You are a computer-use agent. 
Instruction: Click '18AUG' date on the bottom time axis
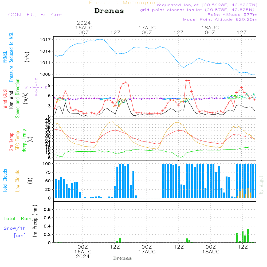point(211,252)
